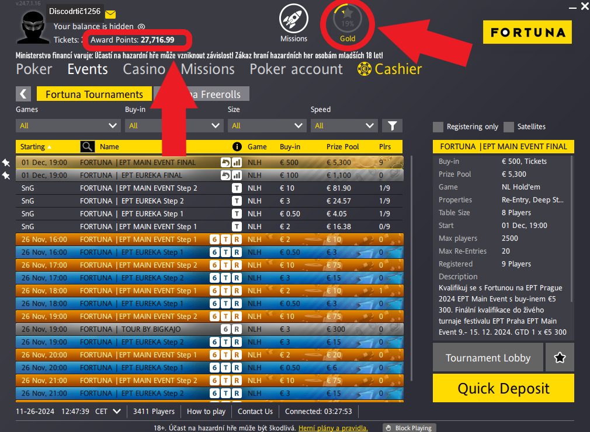Click T icon in SnG EPT MAIN EVENT Step 1 row
590x432 pixels.
[237, 227]
